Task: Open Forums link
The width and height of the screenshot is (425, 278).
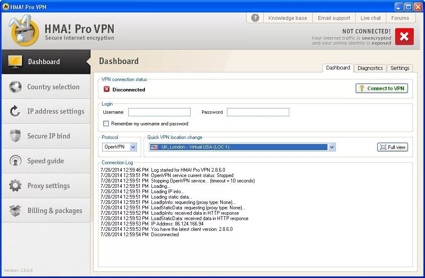Action: coord(400,18)
